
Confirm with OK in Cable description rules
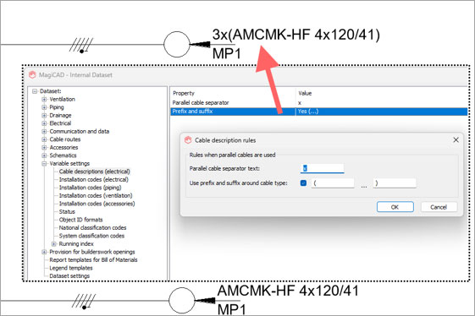pyautogui.click(x=395, y=207)
